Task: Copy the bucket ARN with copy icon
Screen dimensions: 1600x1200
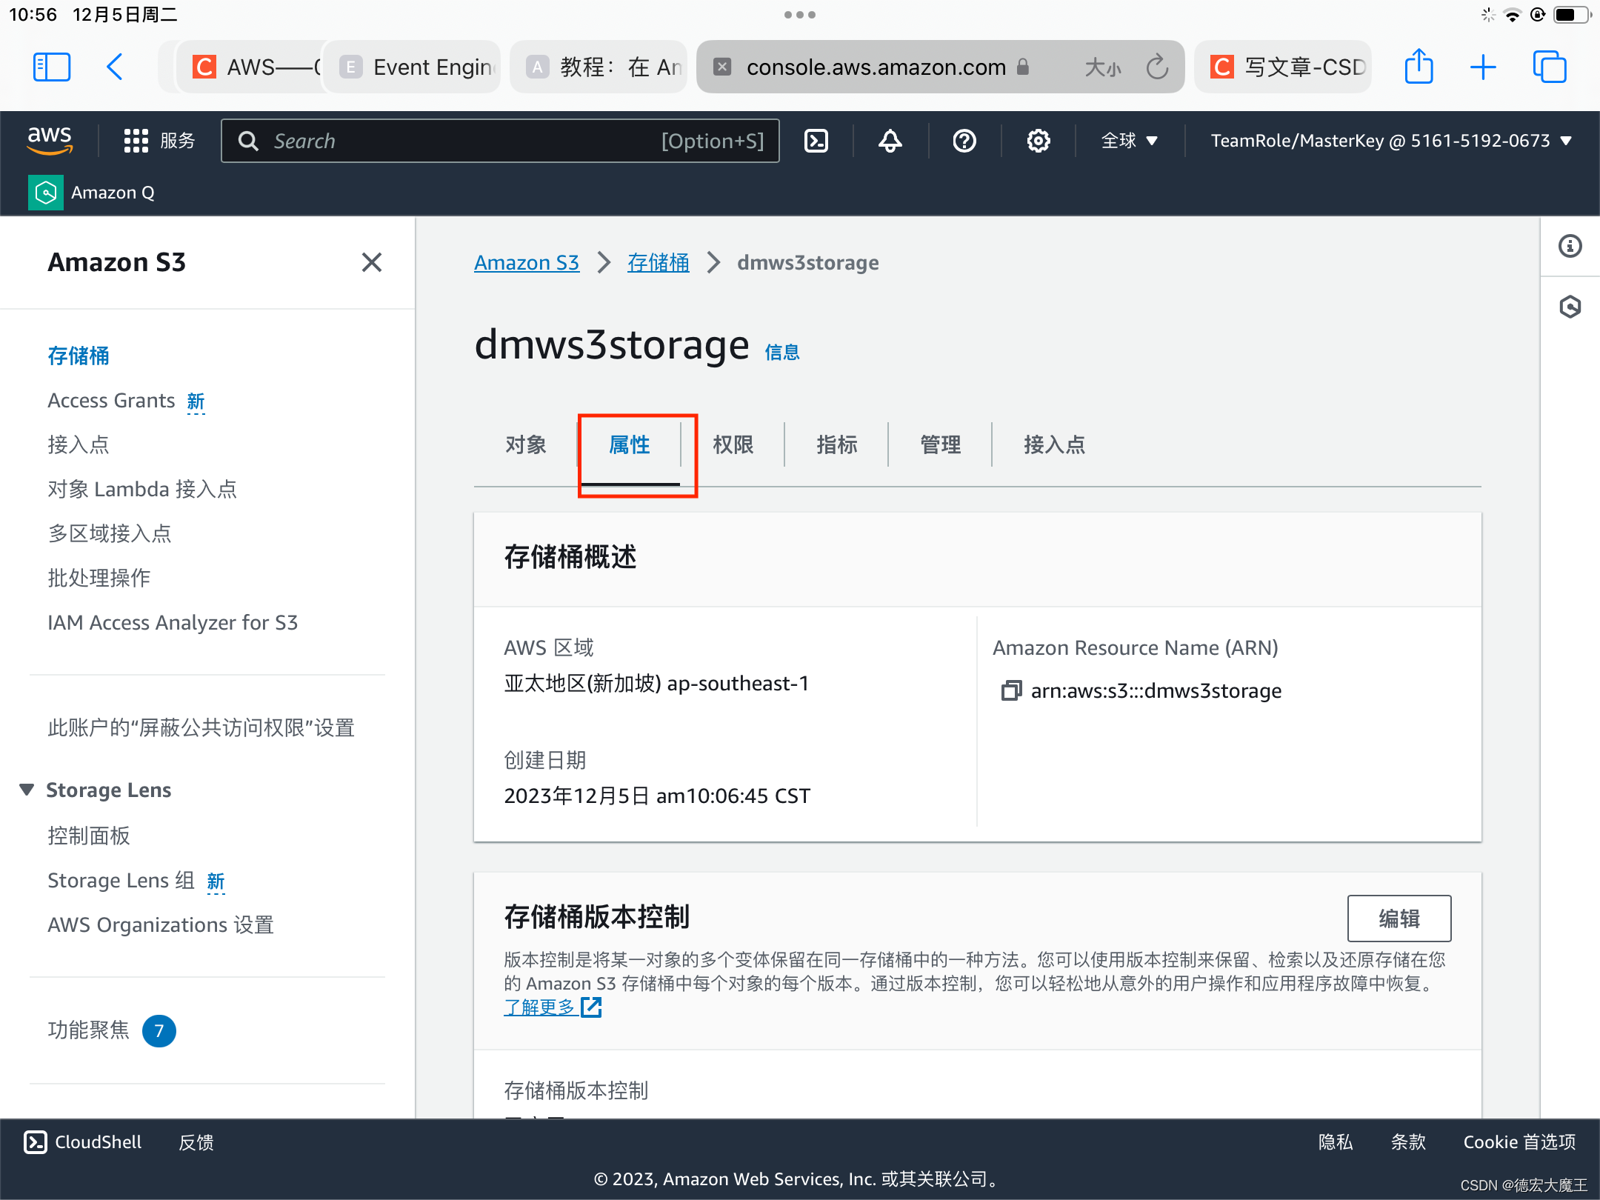Action: tap(1011, 690)
